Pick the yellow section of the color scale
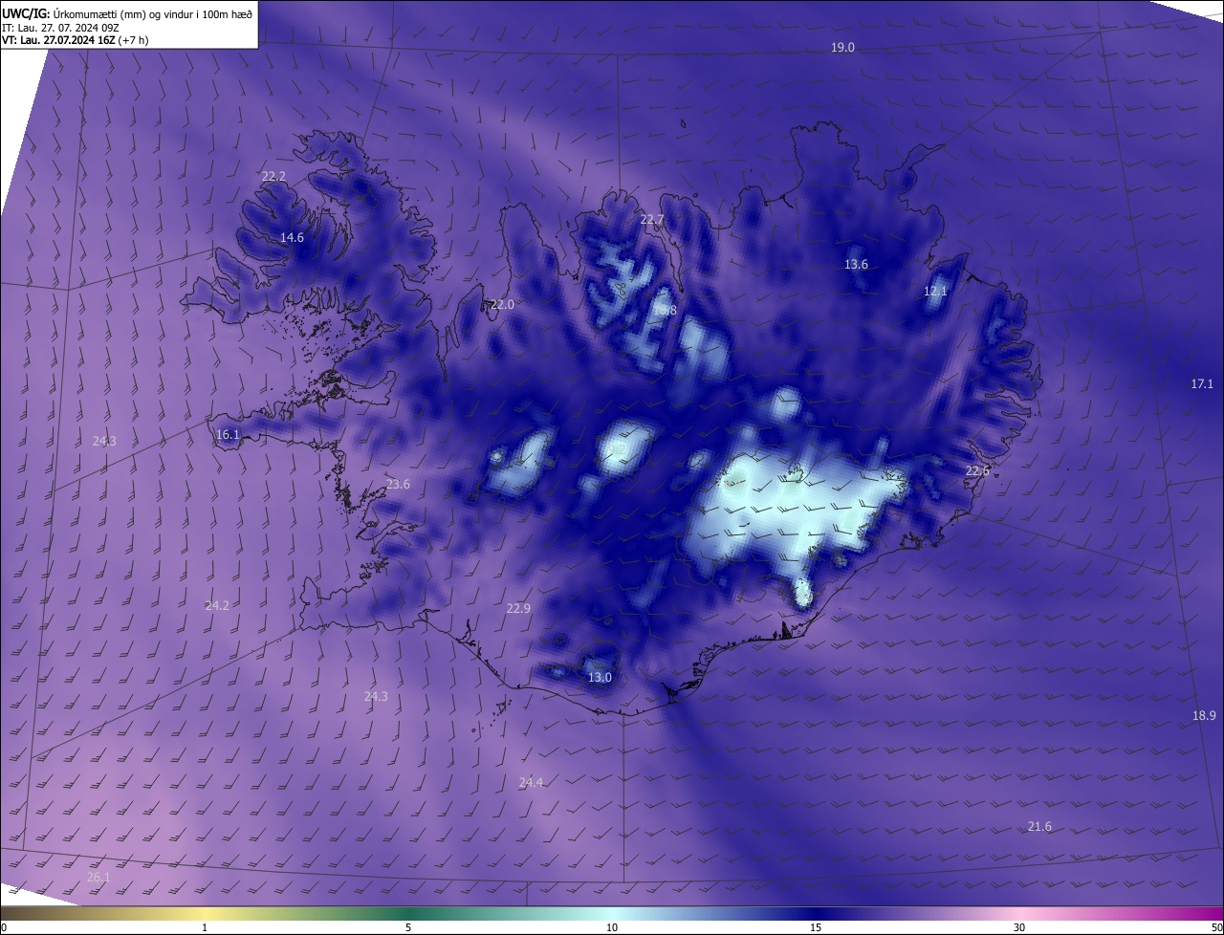 click(x=206, y=914)
